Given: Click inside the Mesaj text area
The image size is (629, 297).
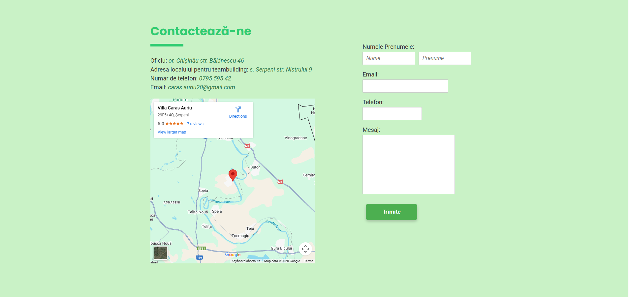Looking at the screenshot, I should 408,164.
